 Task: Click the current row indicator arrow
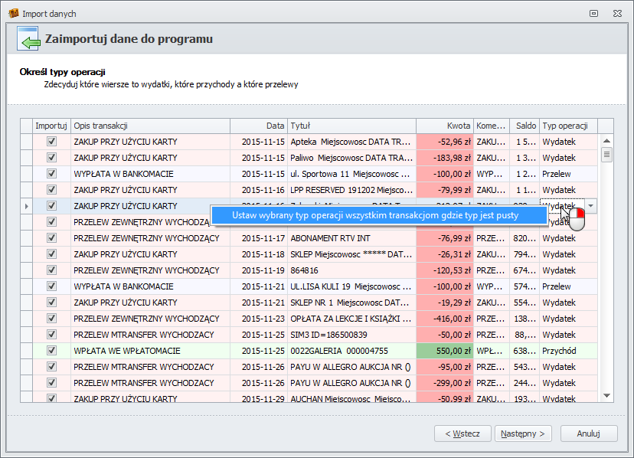tap(27, 206)
